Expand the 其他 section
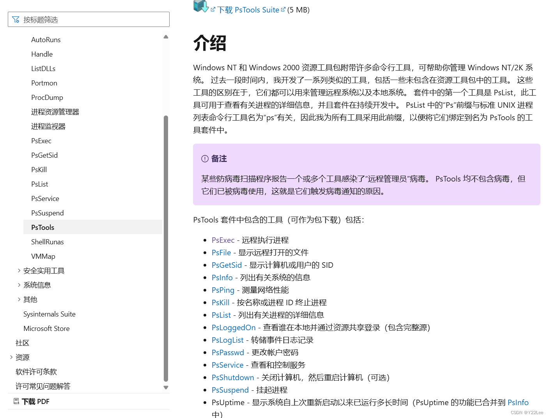The width and height of the screenshot is (549, 418). click(x=19, y=299)
